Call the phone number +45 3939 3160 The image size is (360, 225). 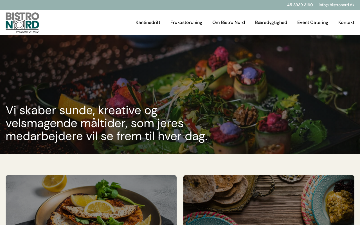tap(299, 5)
